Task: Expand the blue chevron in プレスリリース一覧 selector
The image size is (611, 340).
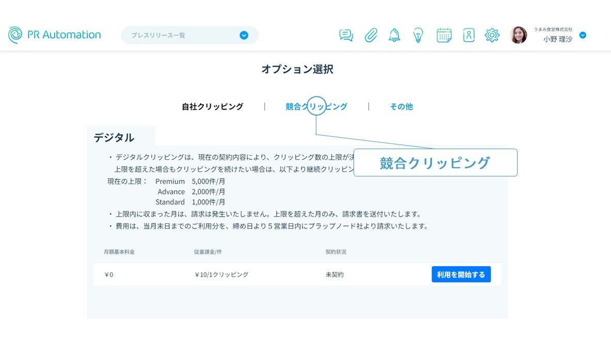Action: (x=244, y=35)
